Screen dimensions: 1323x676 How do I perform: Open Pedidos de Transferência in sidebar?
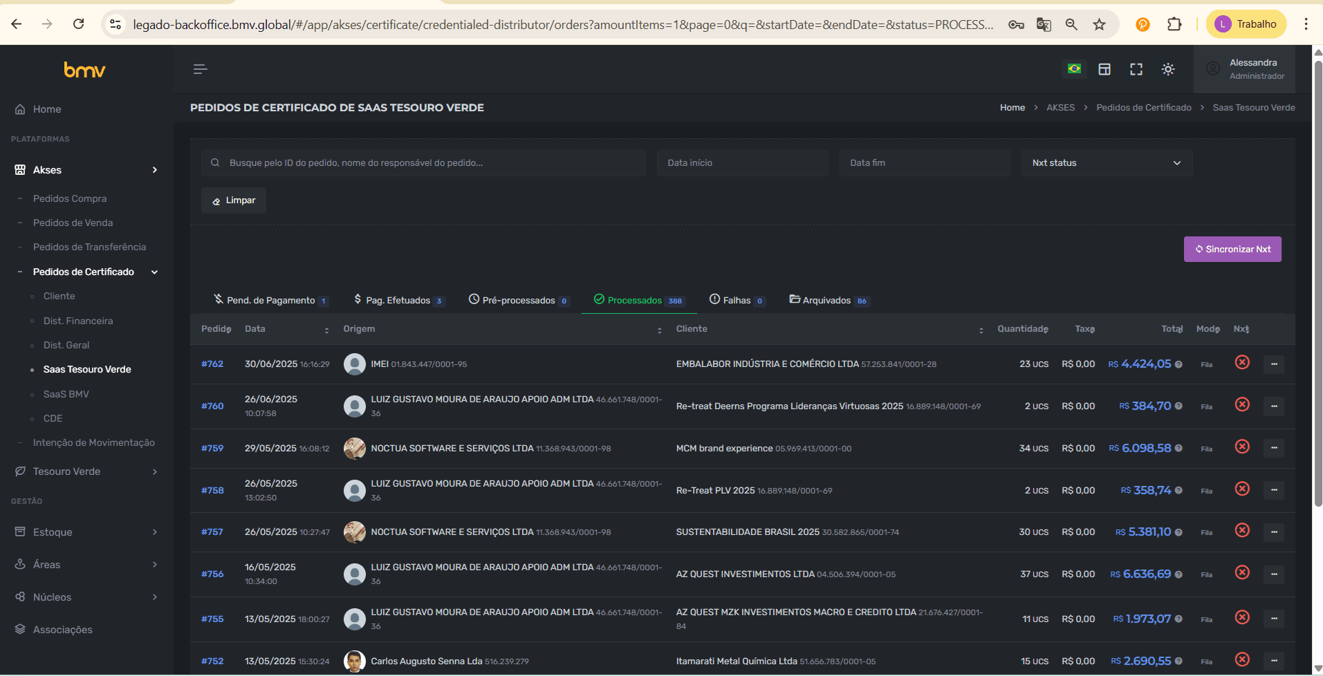pos(89,247)
